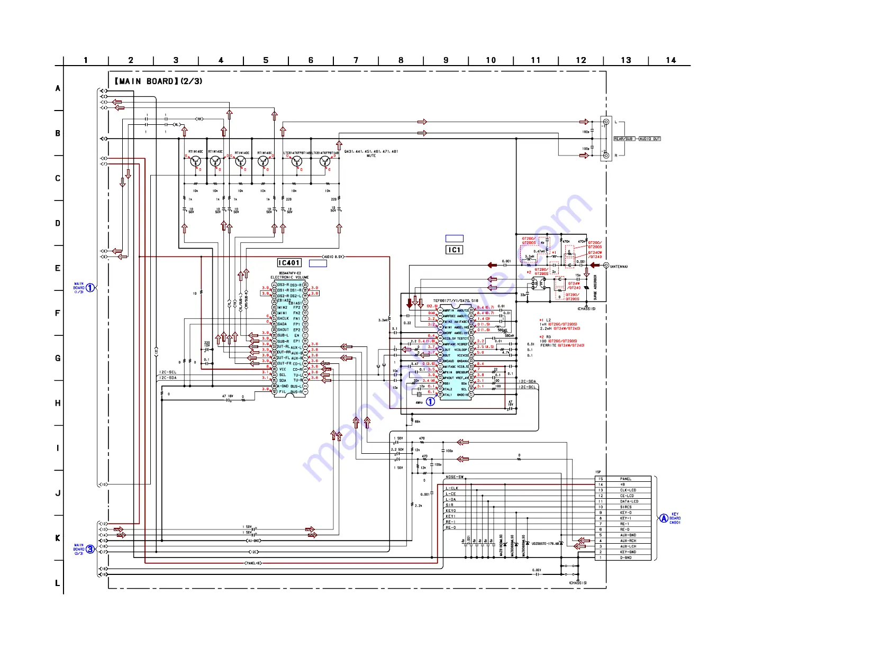Image resolution: width=889 pixels, height=668 pixels.
Task: Click the "ELECTRONIC VOLUME" chip description
Action: pyautogui.click(x=289, y=278)
